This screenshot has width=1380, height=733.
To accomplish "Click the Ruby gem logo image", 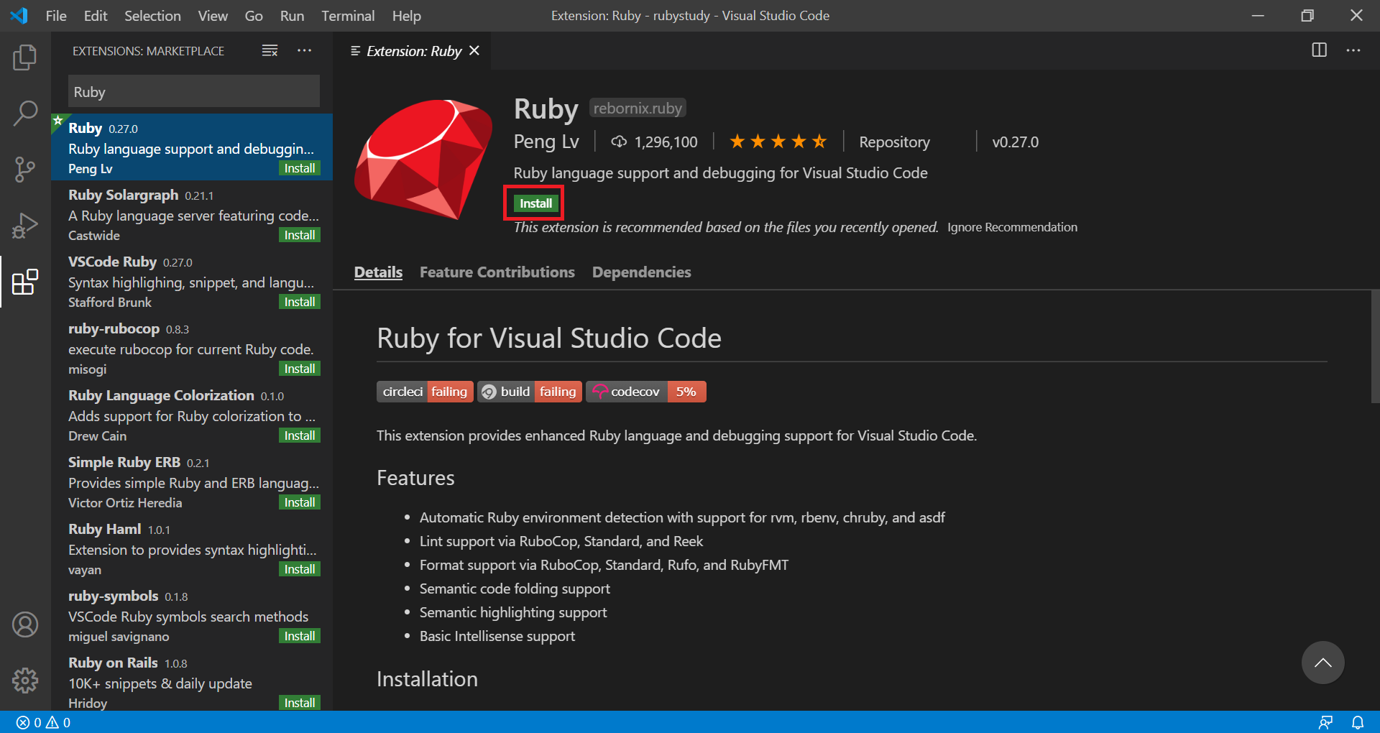I will coord(423,160).
